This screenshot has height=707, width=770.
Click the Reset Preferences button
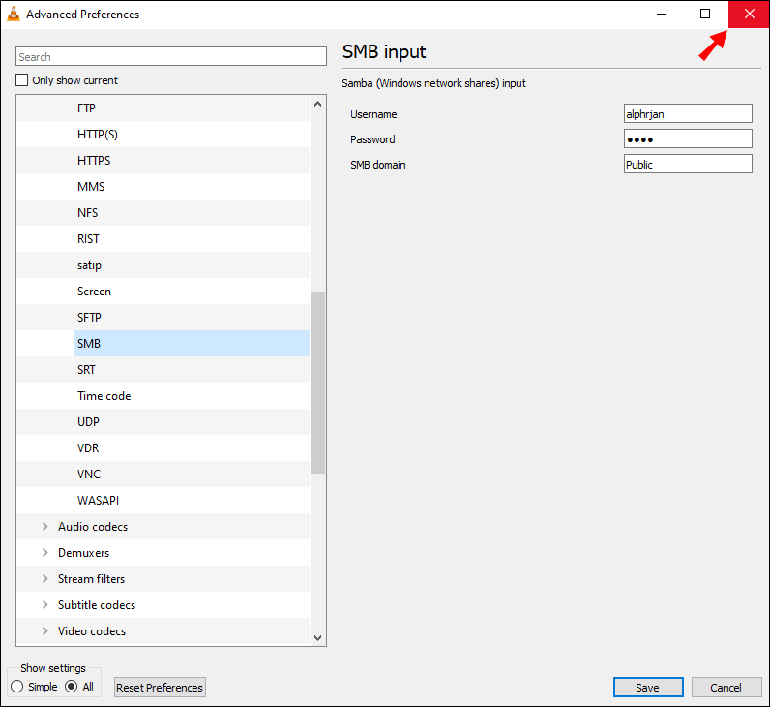point(160,687)
